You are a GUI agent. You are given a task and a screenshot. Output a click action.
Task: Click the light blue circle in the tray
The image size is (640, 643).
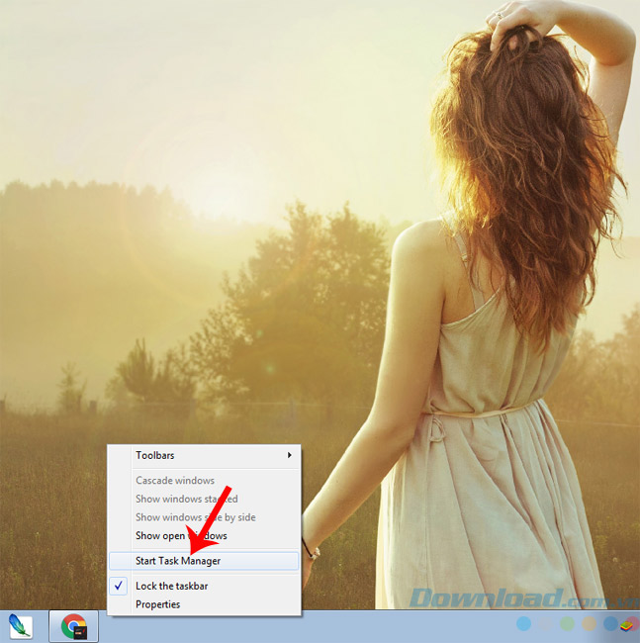(x=523, y=624)
